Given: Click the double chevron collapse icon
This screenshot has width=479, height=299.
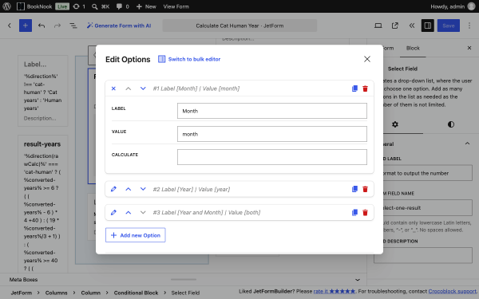Looking at the screenshot, I should 411,26.
